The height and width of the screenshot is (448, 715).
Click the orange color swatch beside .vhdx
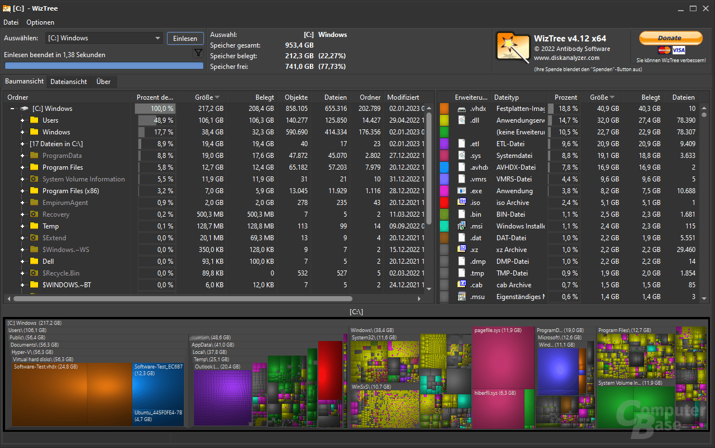click(444, 108)
